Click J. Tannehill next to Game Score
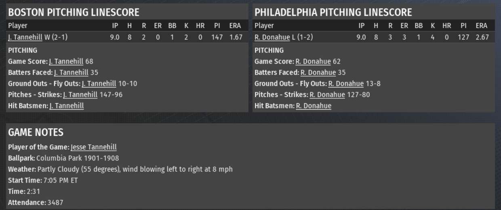This screenshot has height=210, width=501. [x=66, y=62]
